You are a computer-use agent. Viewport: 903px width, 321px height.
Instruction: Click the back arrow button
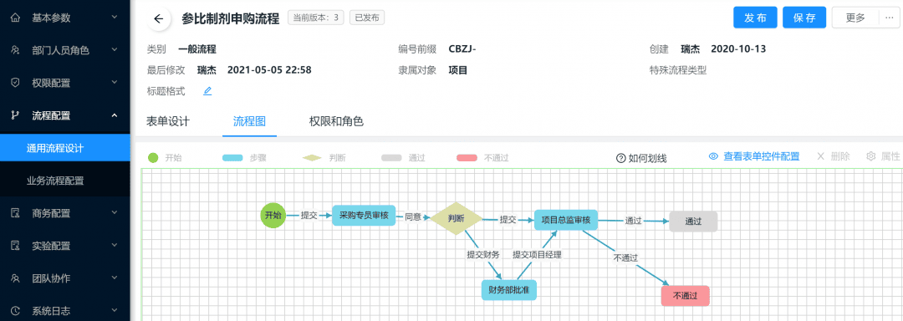159,18
